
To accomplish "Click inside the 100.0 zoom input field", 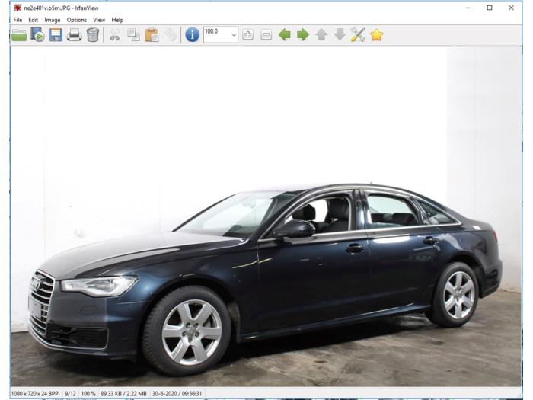I will [x=217, y=35].
